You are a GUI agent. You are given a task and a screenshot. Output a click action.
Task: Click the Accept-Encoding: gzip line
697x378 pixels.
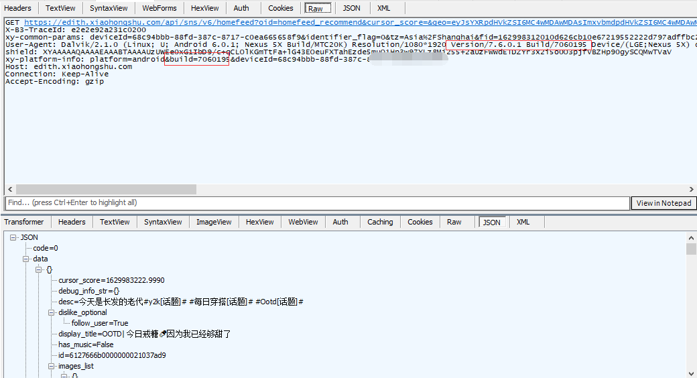pos(55,82)
